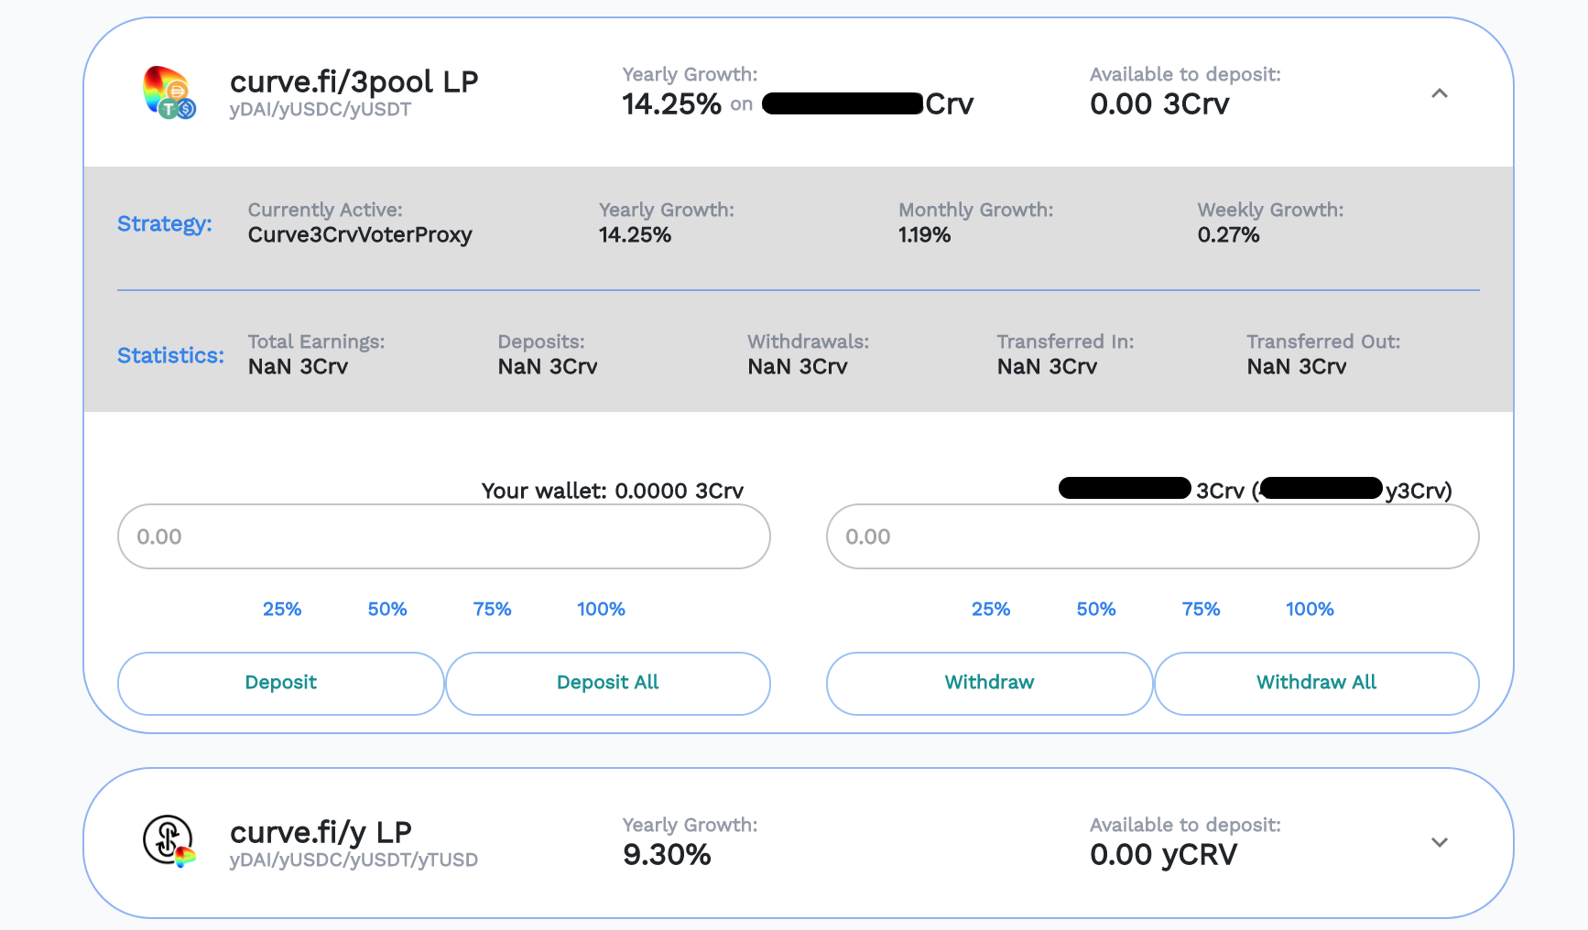
Task: Set withdraw amount to 75%
Action: click(1201, 609)
